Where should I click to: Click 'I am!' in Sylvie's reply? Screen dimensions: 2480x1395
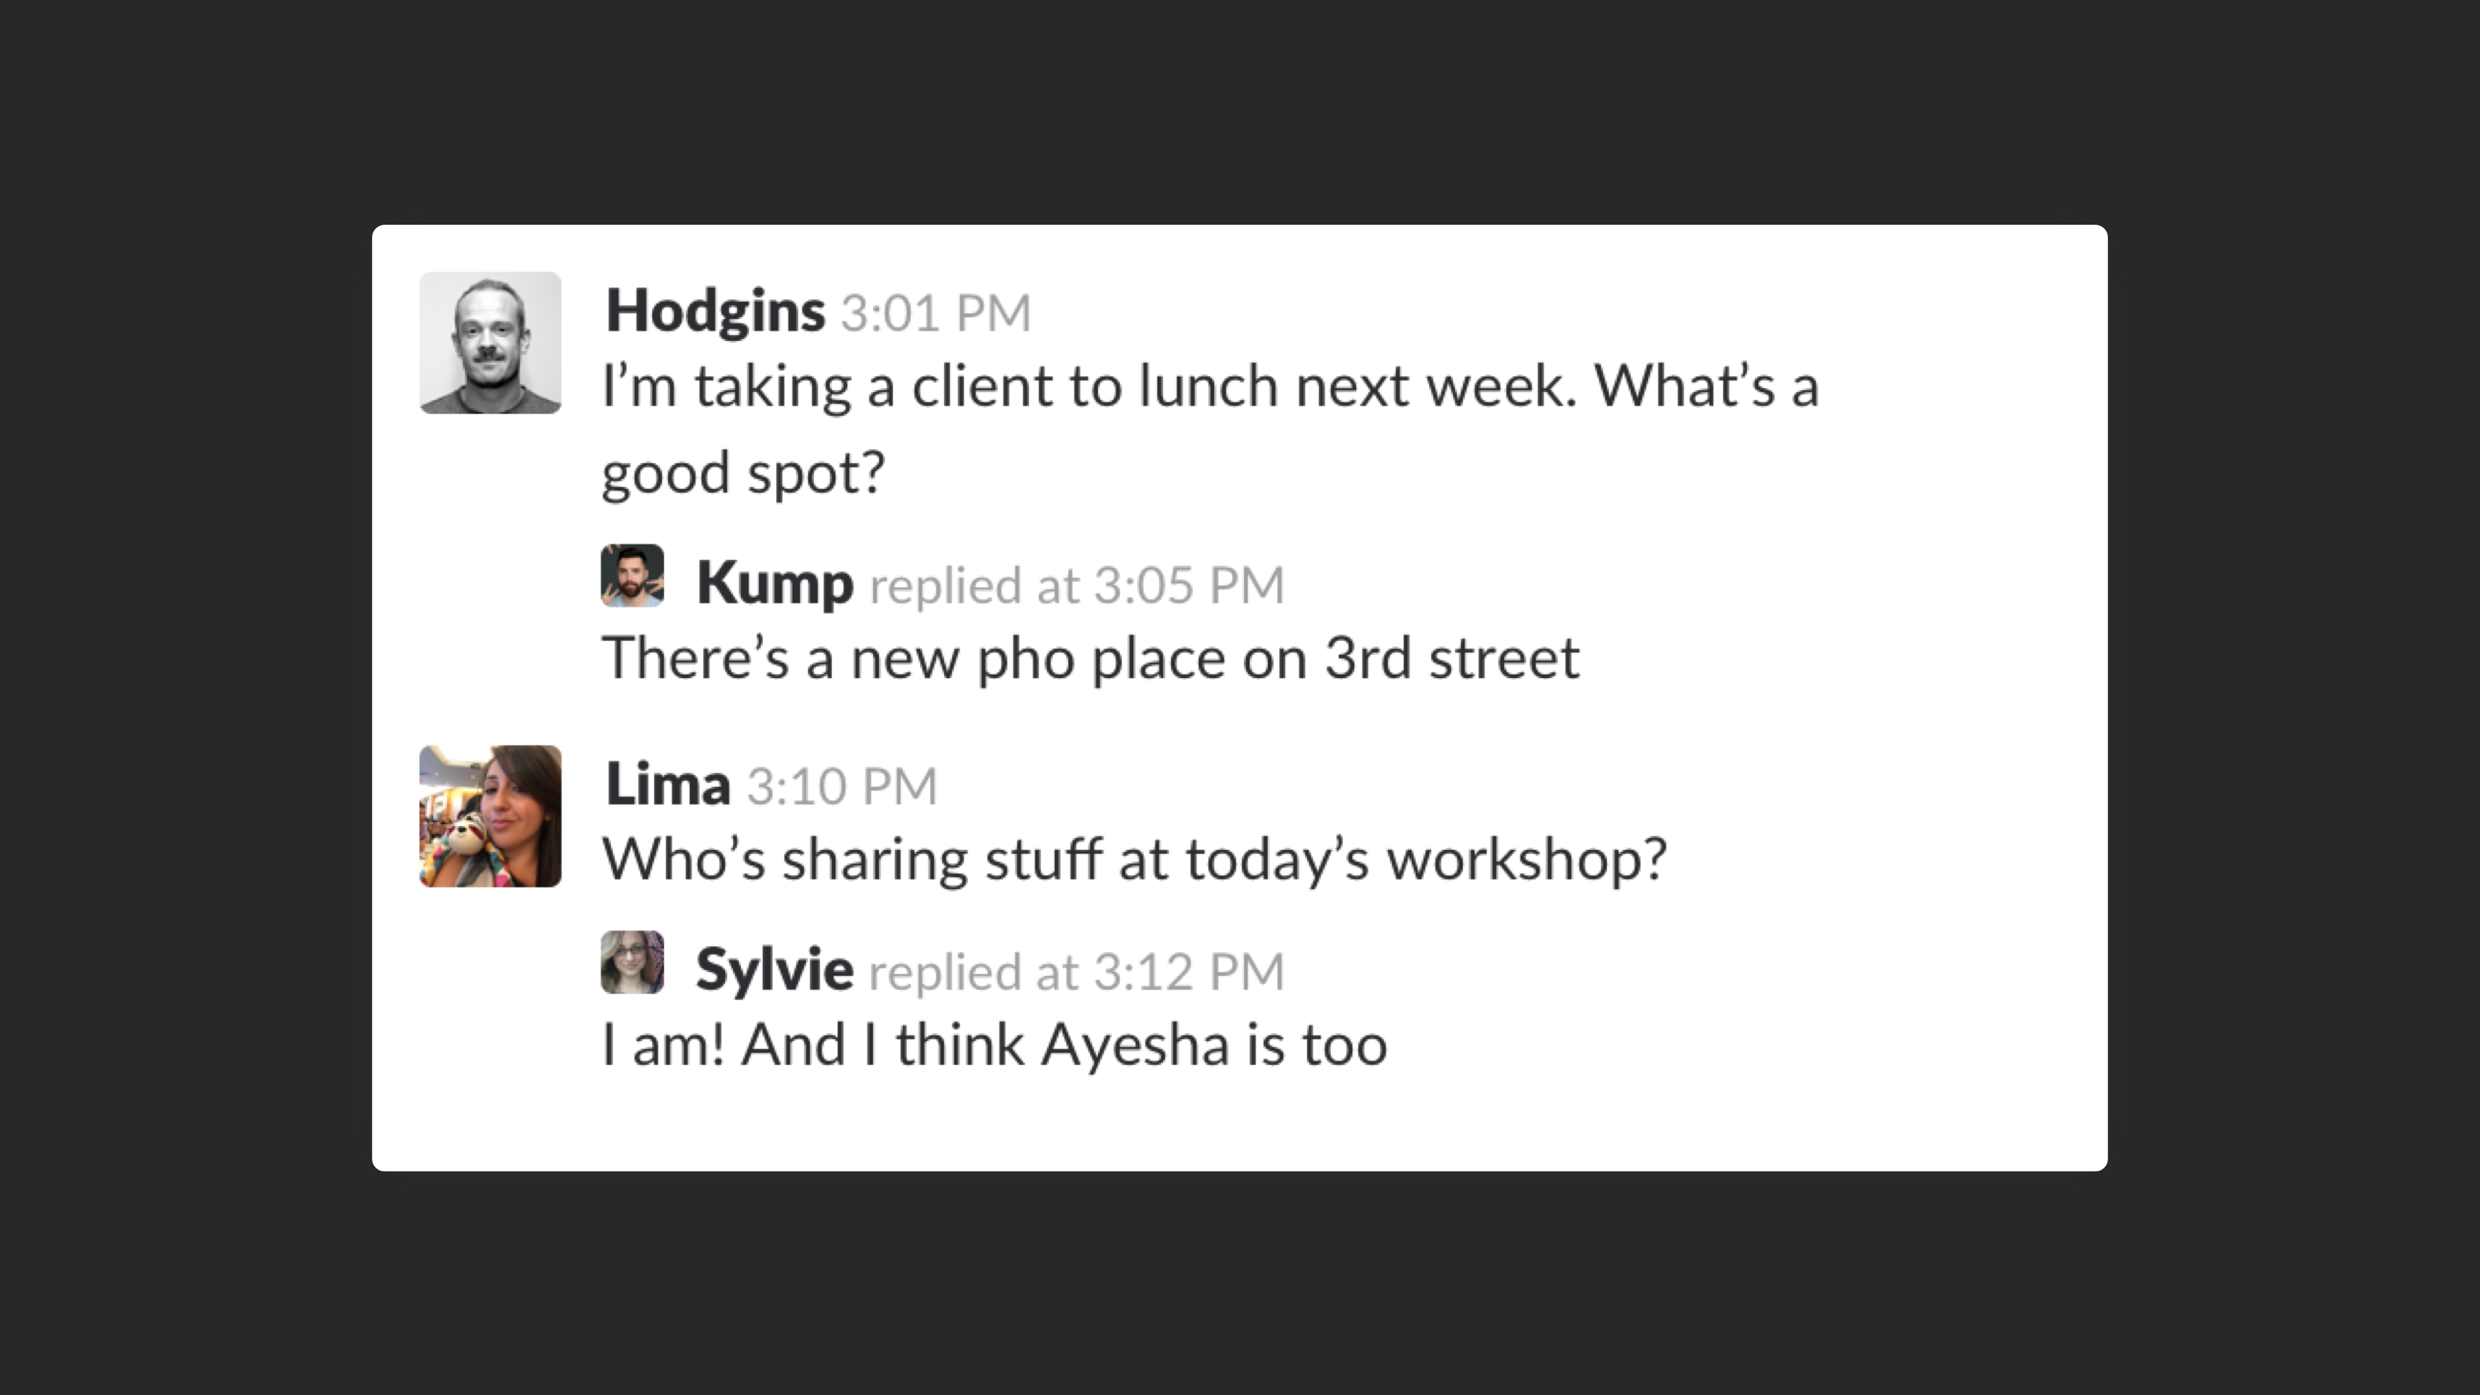point(663,1046)
